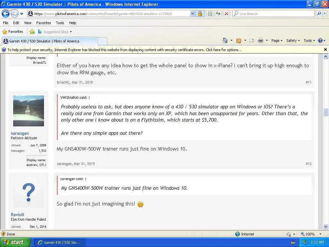Open the Safety command dropdown
This screenshot has height=247, width=329.
(293, 41)
